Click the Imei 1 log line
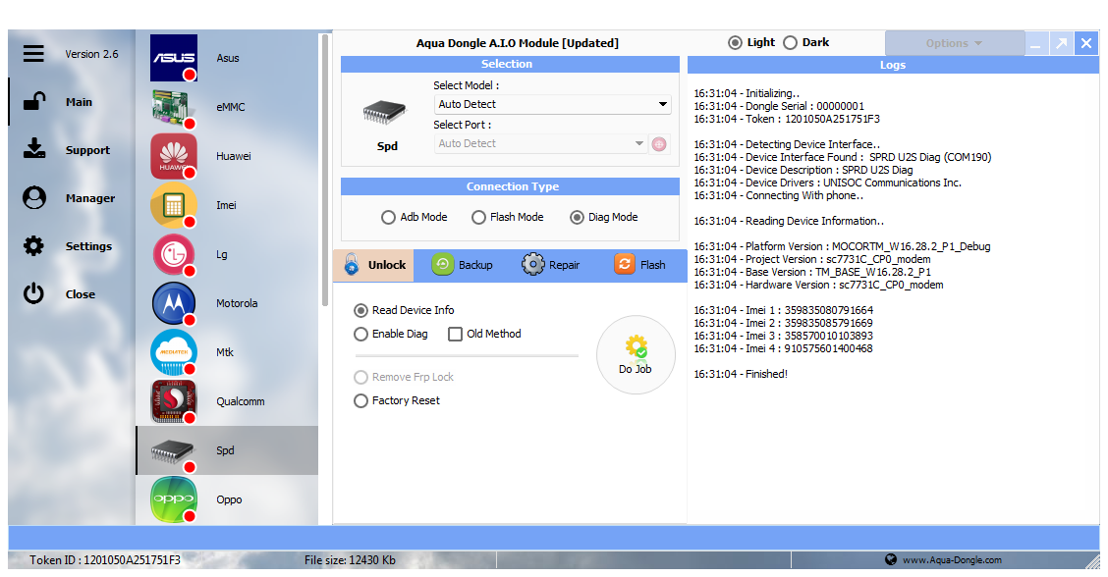1108x577 pixels. (783, 310)
